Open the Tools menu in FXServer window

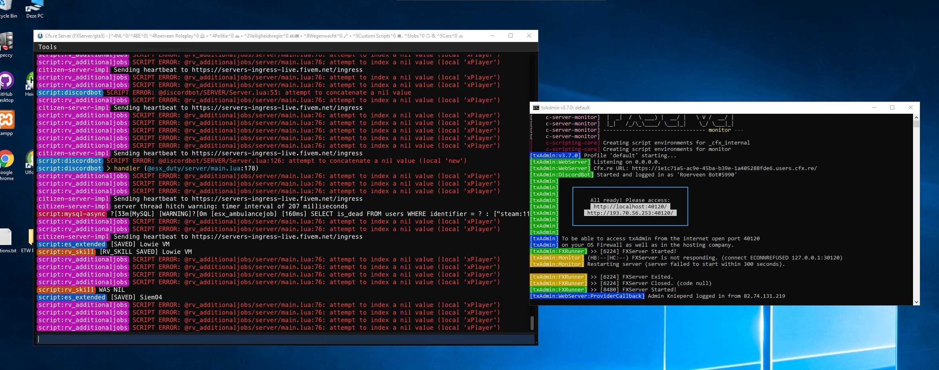(47, 47)
